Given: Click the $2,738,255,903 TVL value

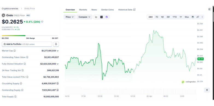Looking at the screenshot, I should 51,77.
